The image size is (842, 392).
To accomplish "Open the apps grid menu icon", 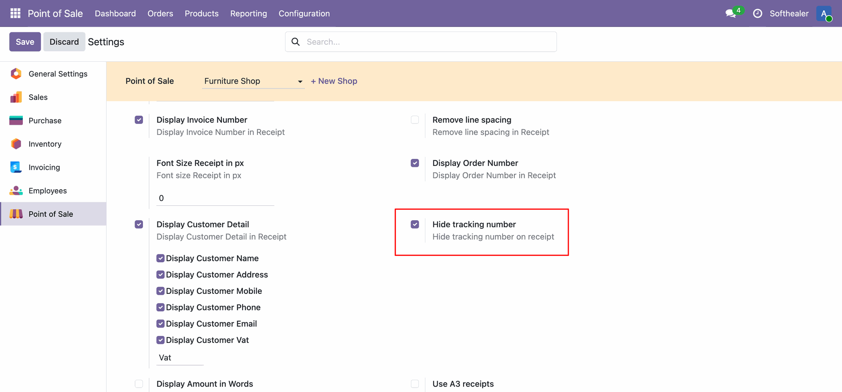I will [x=15, y=13].
